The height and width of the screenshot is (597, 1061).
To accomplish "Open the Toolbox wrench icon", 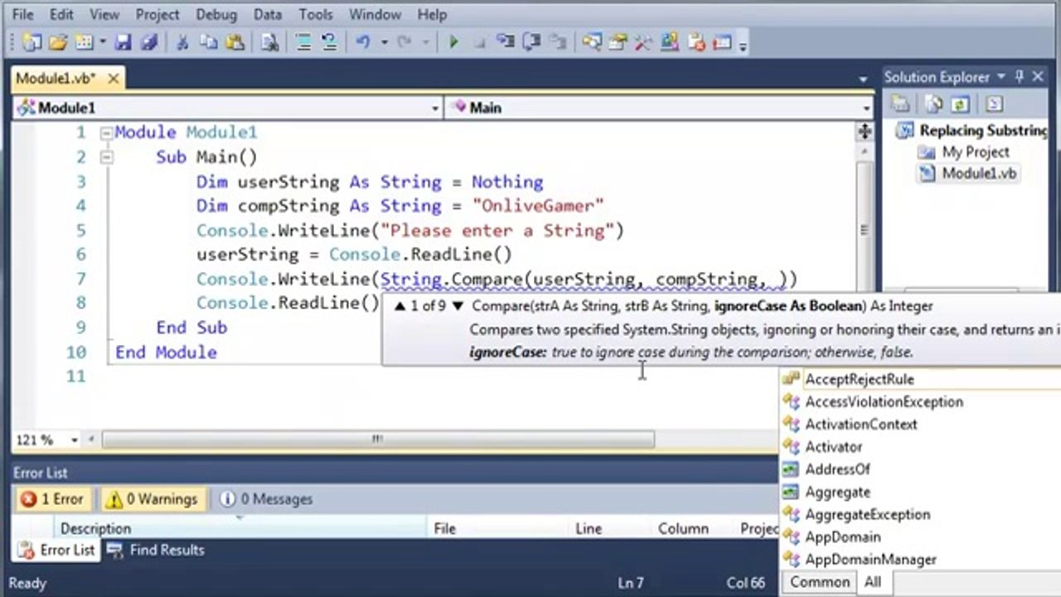I will coord(643,42).
